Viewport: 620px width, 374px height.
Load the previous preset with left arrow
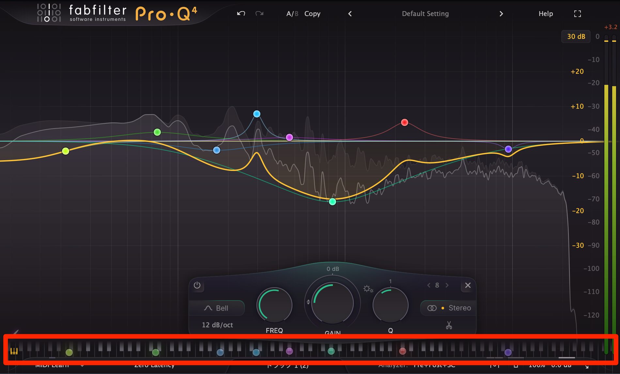tap(350, 14)
